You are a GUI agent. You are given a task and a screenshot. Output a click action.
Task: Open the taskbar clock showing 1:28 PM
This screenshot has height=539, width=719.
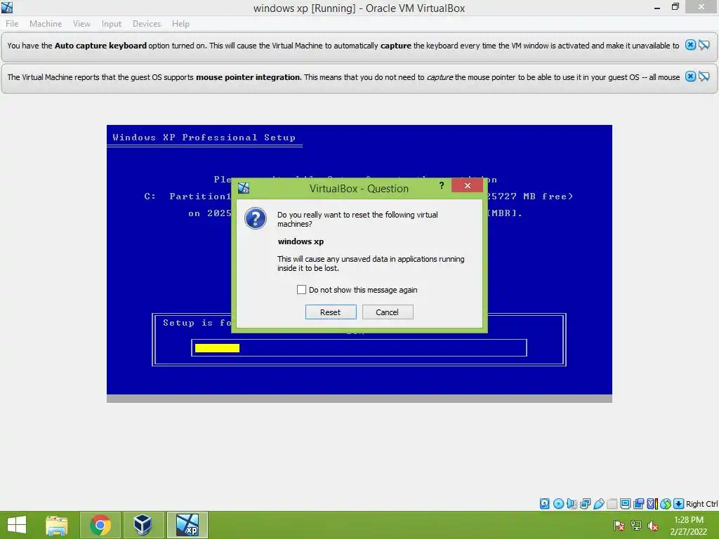point(689,526)
